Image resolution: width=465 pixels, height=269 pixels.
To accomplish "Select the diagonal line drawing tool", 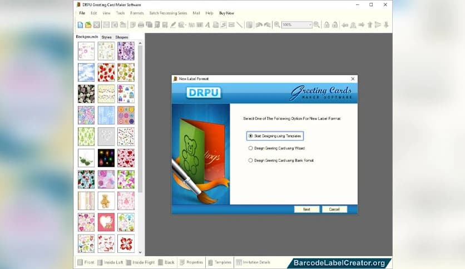I will point(239,25).
